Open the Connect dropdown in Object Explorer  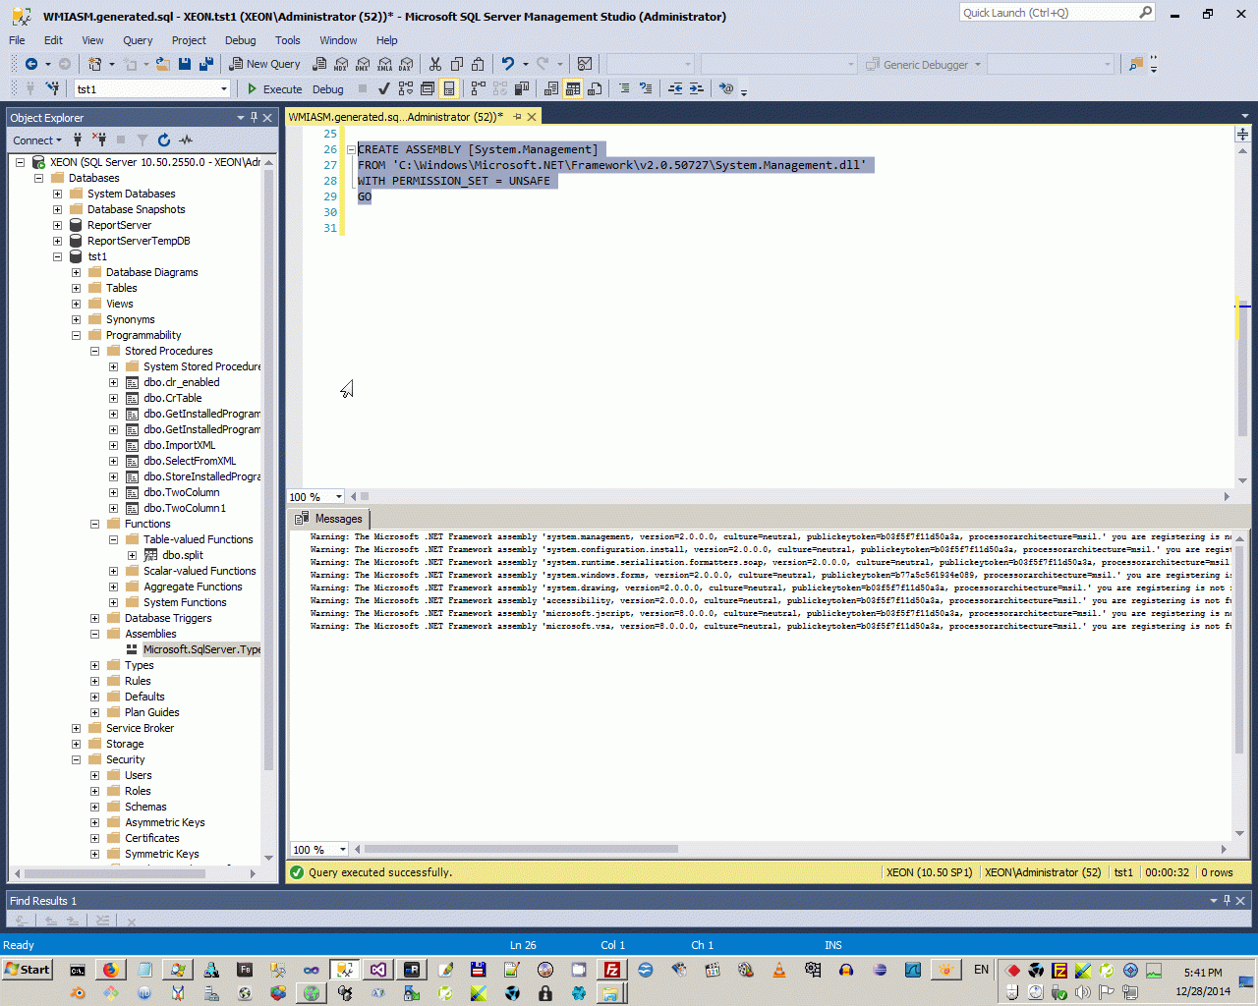click(x=37, y=140)
